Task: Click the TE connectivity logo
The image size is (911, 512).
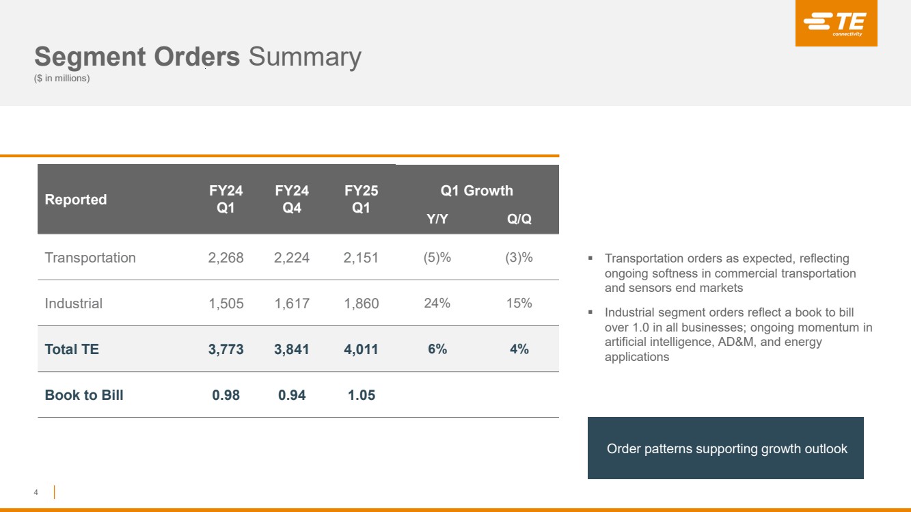Action: point(836,24)
